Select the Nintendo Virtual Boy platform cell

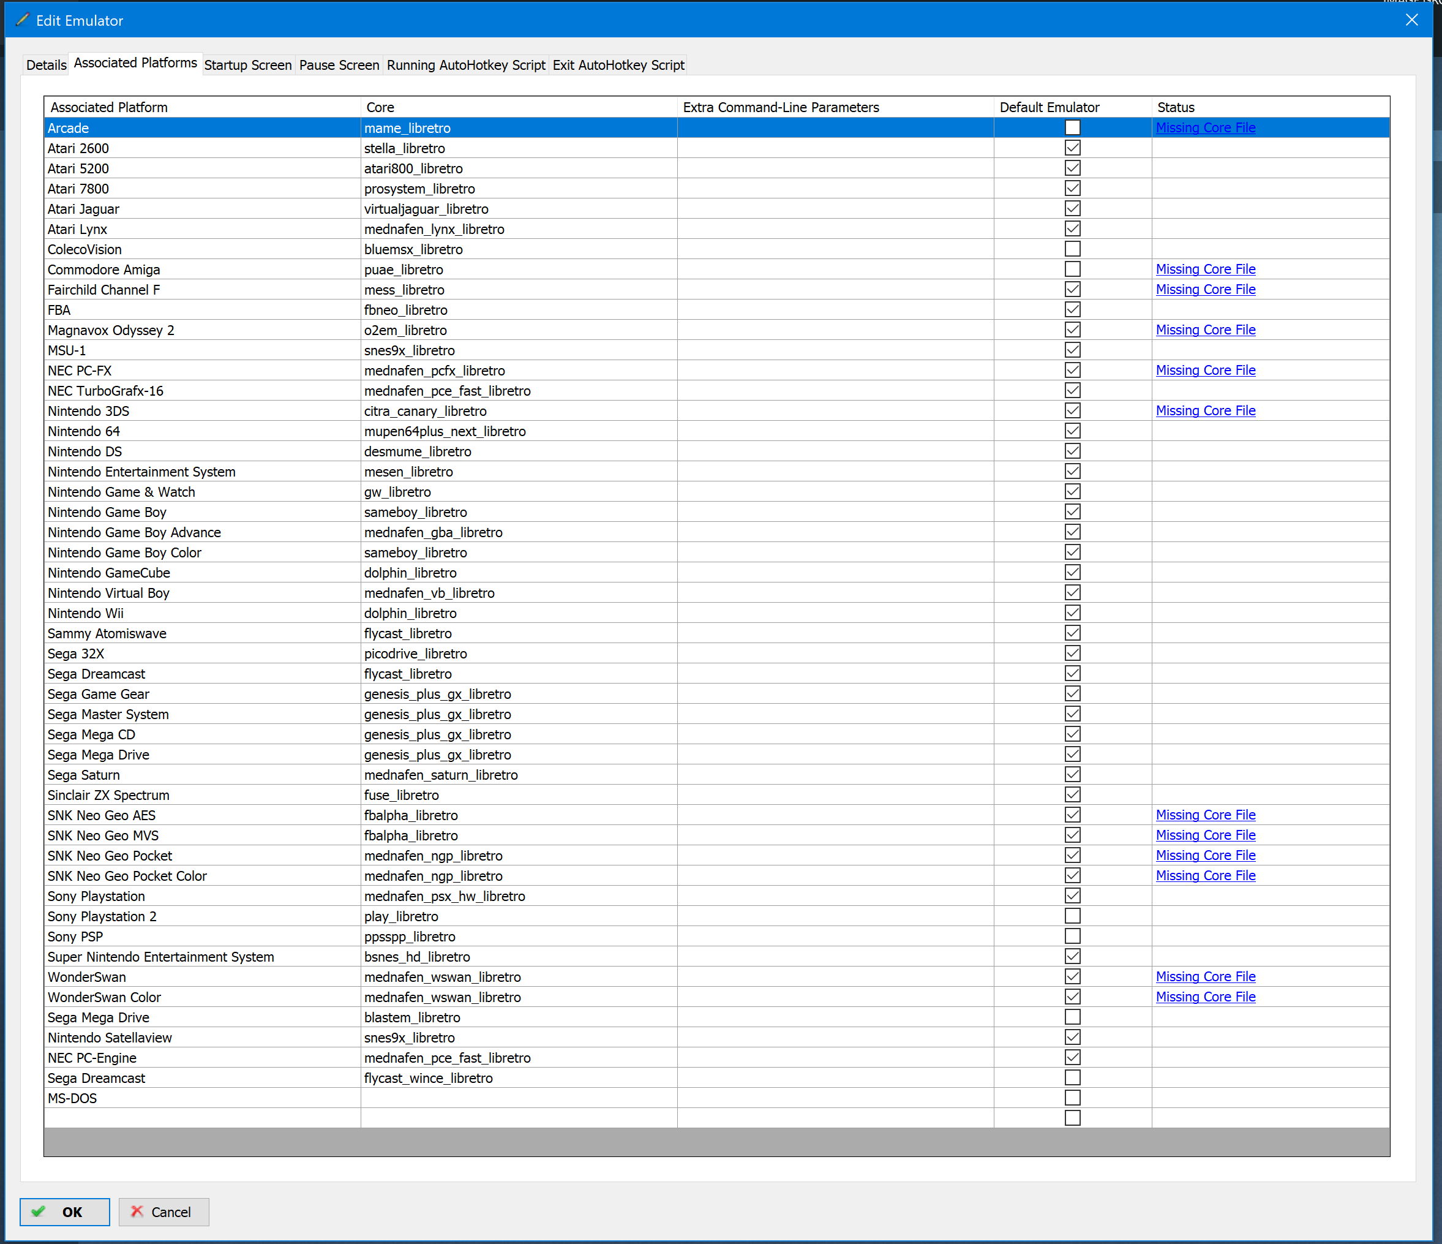click(x=203, y=592)
